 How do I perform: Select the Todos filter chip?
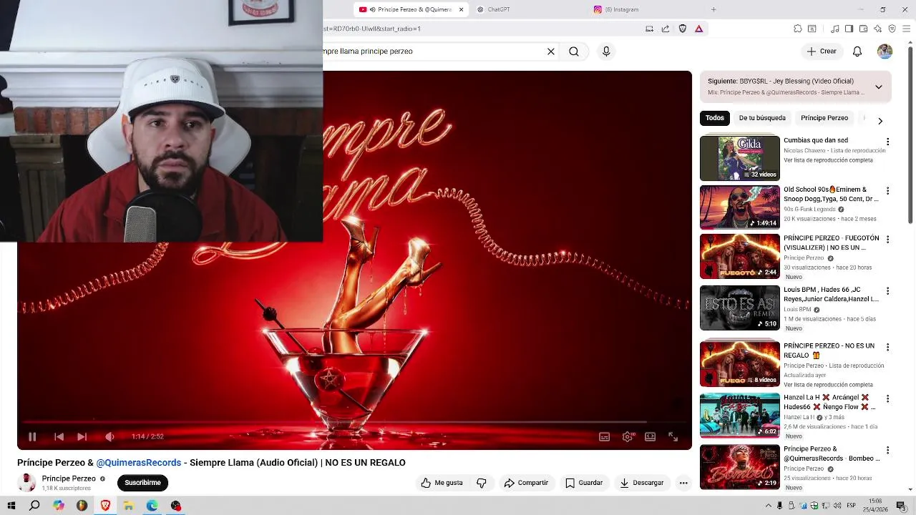pos(715,118)
